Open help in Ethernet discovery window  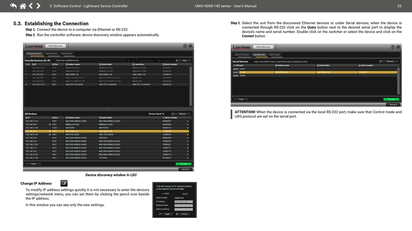click(x=185, y=46)
